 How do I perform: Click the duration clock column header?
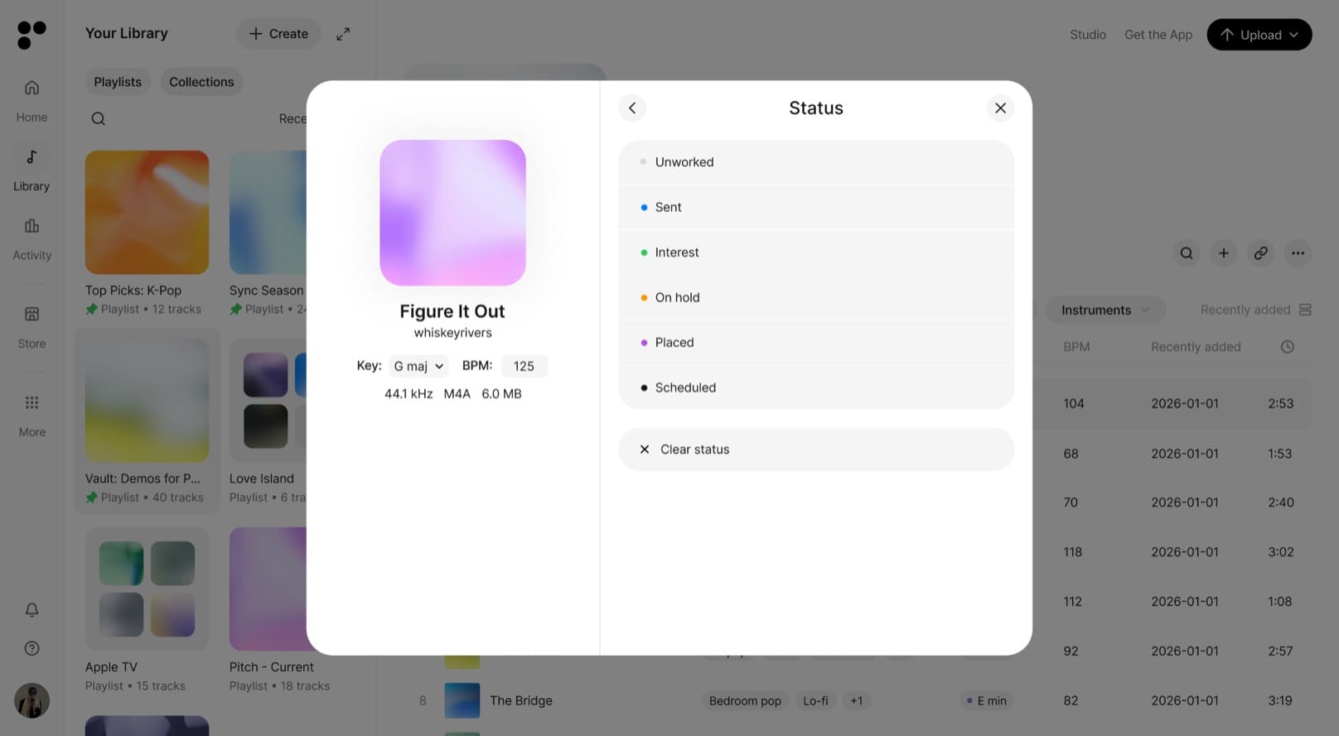1287,347
